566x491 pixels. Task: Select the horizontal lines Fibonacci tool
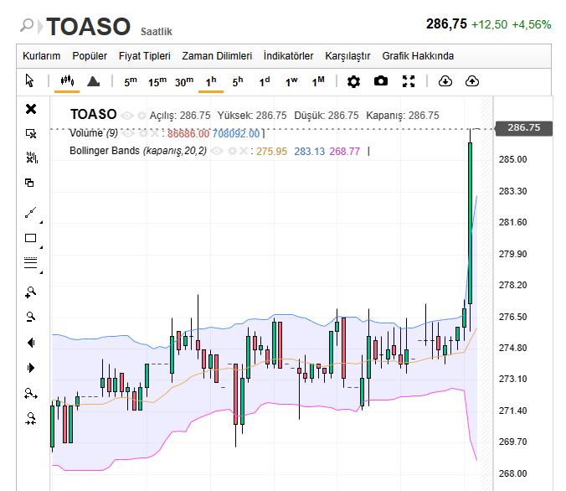30,262
